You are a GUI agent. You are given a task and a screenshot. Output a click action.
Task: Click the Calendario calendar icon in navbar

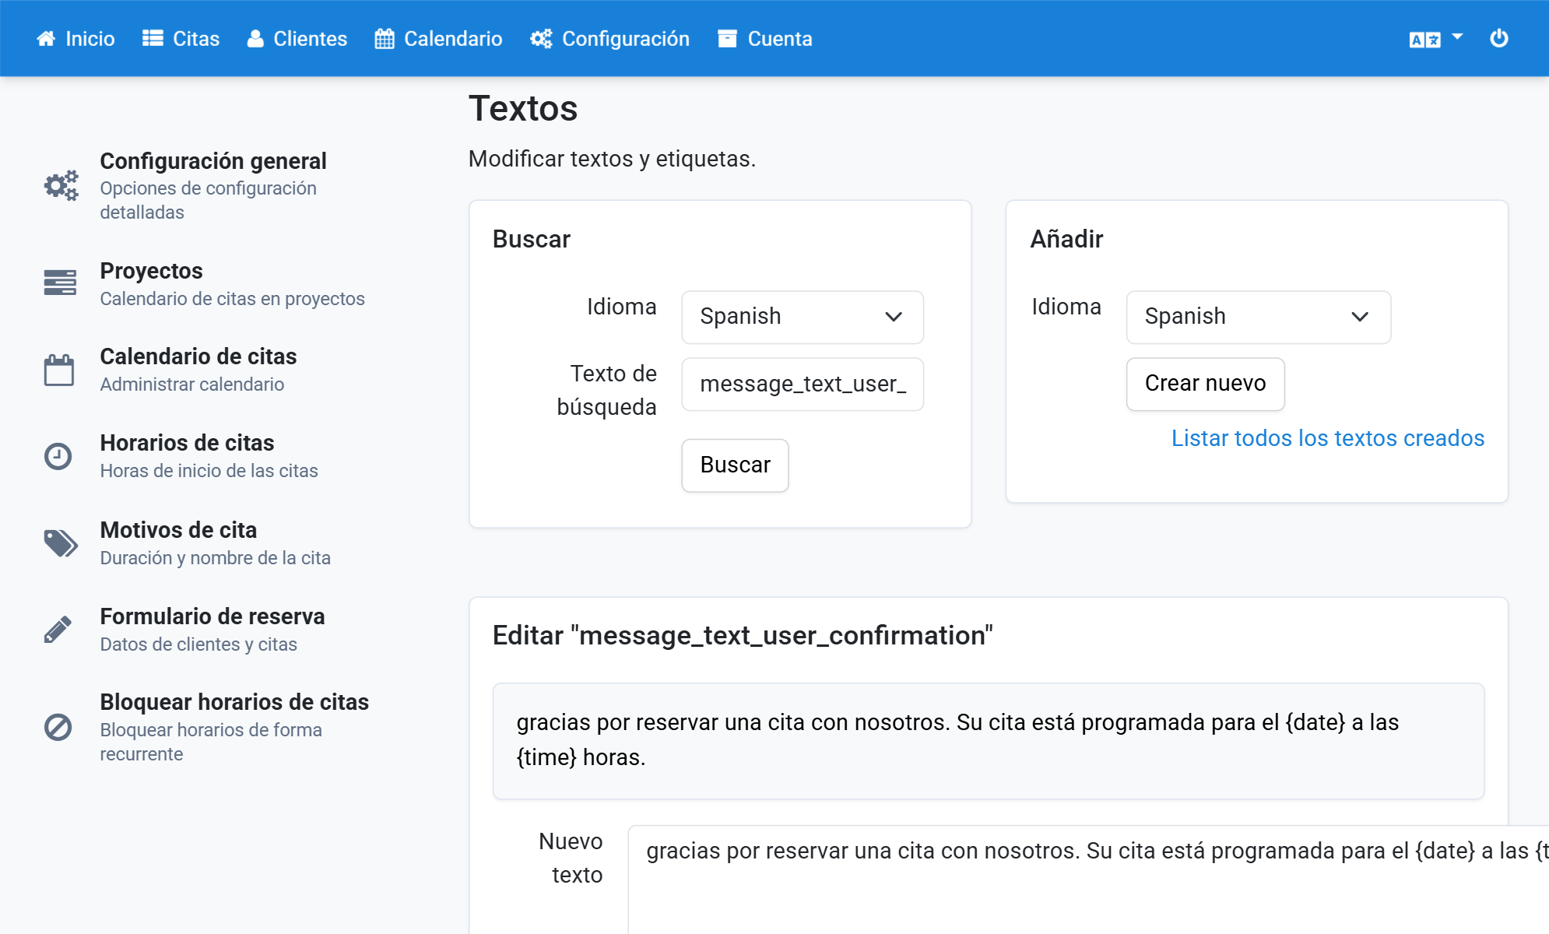tap(385, 38)
